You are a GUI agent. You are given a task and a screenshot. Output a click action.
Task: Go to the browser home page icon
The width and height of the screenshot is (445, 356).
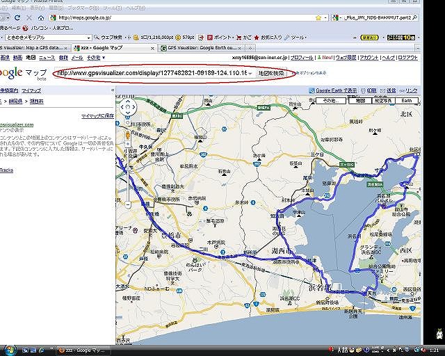pos(41,18)
